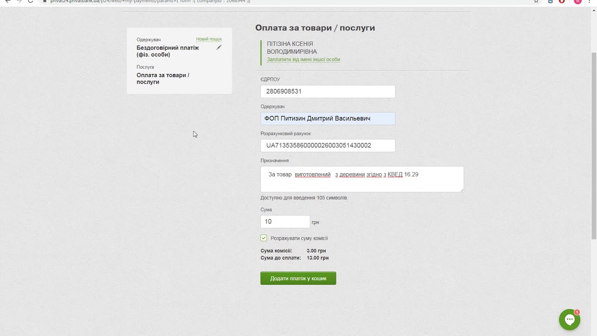
Task: Focus the ЄДРПОУ field with 2806908531
Action: click(328, 91)
